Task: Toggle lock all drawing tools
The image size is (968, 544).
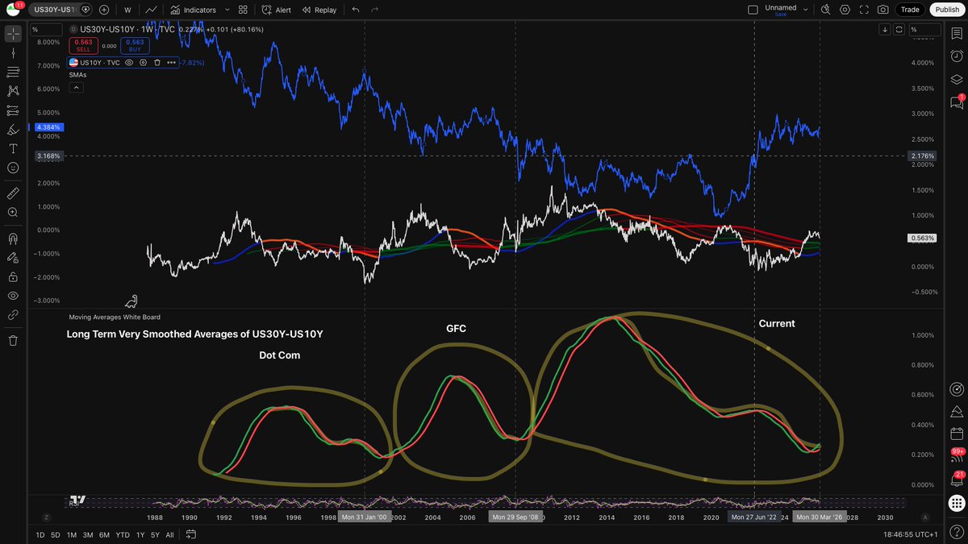Action: click(13, 276)
